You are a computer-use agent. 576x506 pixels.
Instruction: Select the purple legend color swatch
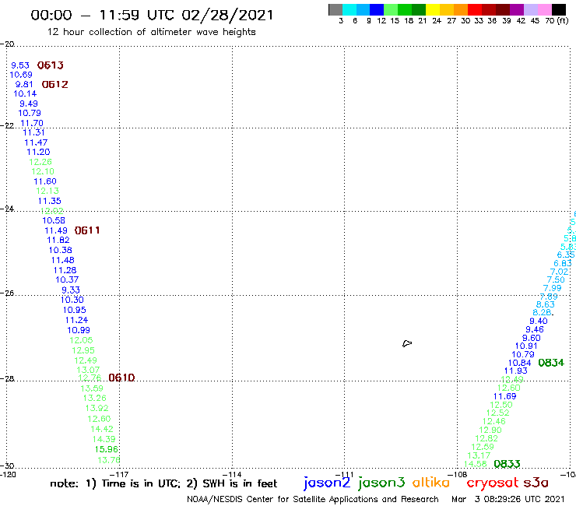[517, 9]
